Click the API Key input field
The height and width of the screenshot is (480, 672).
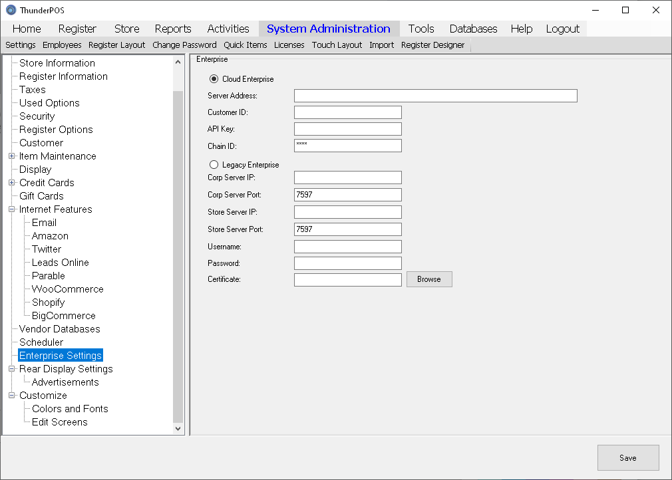coord(347,129)
